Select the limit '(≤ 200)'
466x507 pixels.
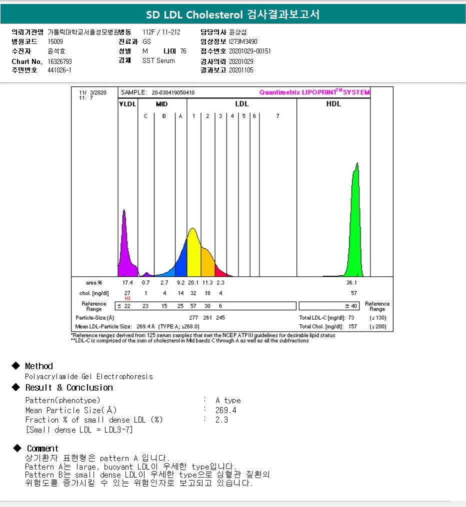(378, 327)
